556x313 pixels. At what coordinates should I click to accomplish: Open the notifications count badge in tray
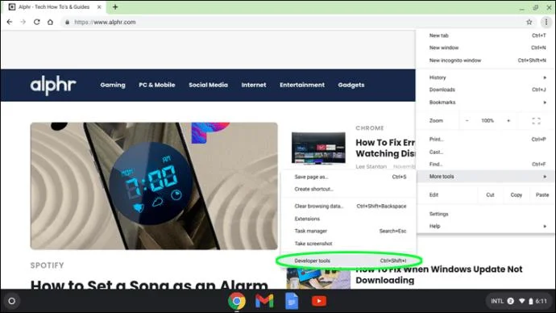click(511, 301)
